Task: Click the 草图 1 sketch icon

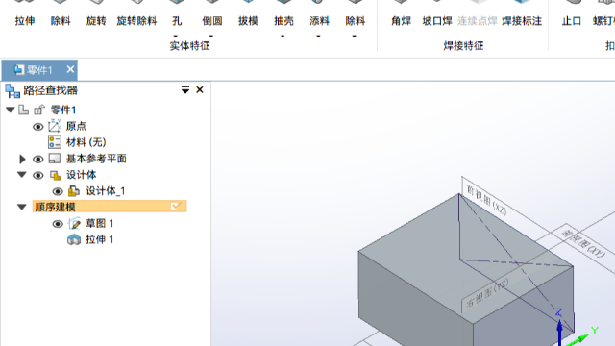Action: pyautogui.click(x=74, y=223)
